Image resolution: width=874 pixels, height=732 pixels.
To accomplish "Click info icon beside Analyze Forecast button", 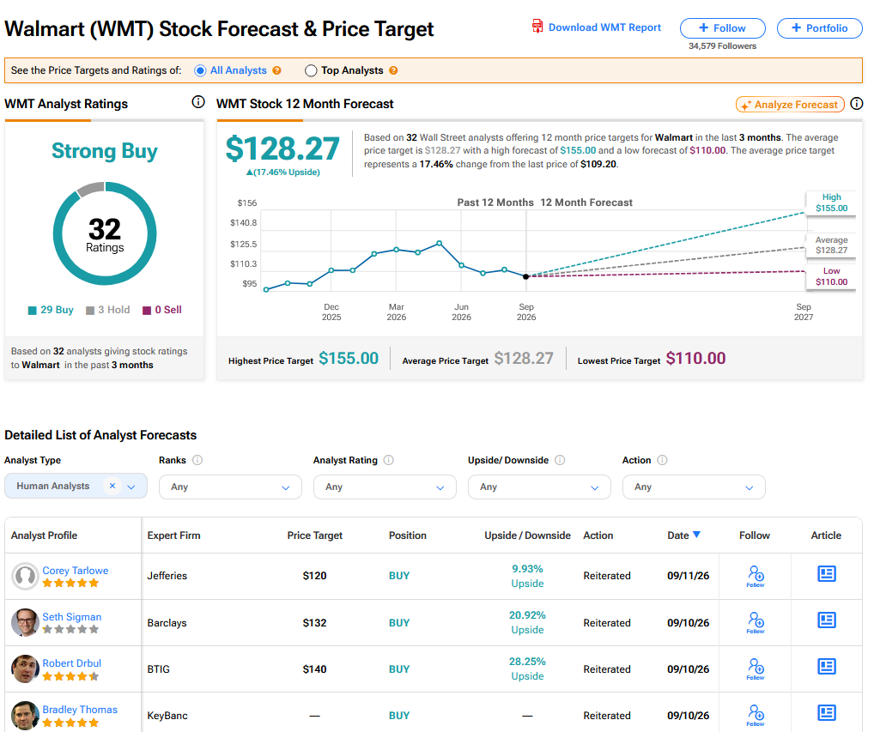I will pyautogui.click(x=857, y=104).
